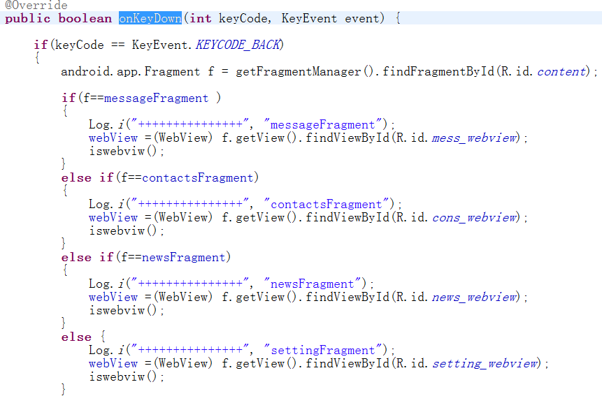Click newsFragment in the else-if condition

coord(183,257)
